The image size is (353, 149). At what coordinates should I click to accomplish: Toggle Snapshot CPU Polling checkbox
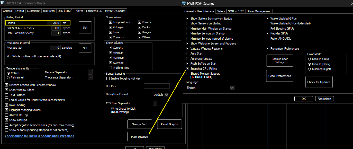pyautogui.click(x=188, y=69)
